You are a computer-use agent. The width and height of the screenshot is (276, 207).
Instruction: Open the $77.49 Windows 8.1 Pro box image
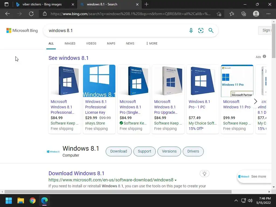click(x=203, y=81)
